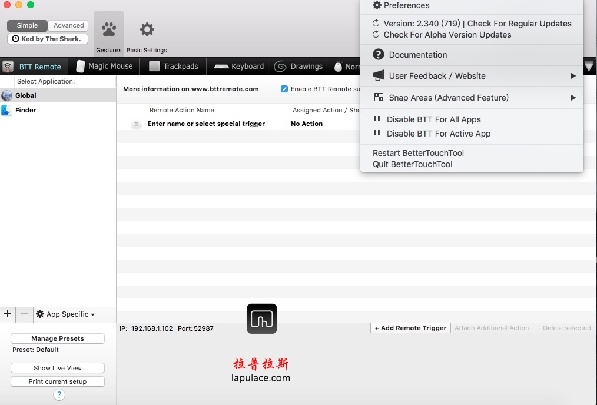Switch to the Magic Mouse tab
Image resolution: width=597 pixels, height=405 pixels.
[x=104, y=67]
